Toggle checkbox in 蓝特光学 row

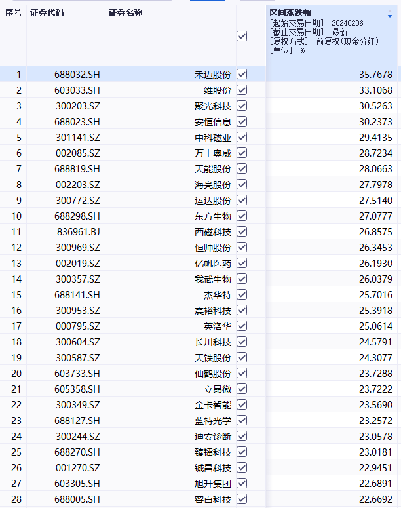coord(242,420)
